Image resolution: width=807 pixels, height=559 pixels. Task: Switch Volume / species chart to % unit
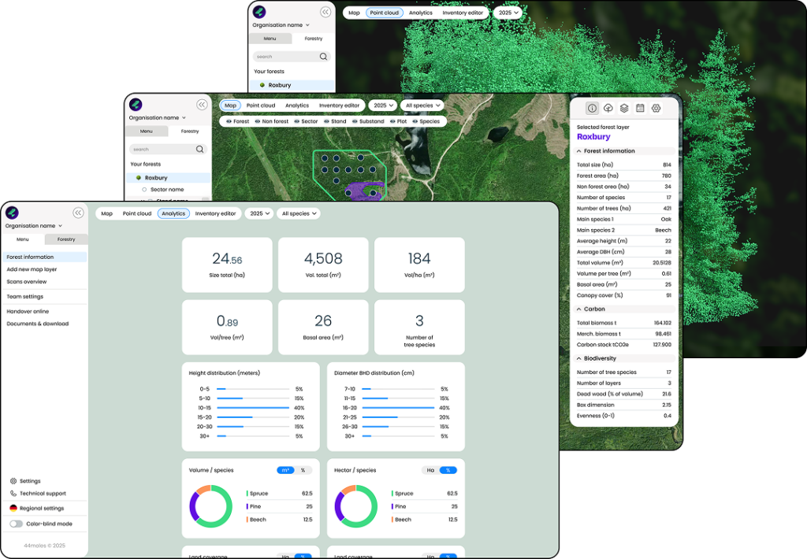coord(303,471)
